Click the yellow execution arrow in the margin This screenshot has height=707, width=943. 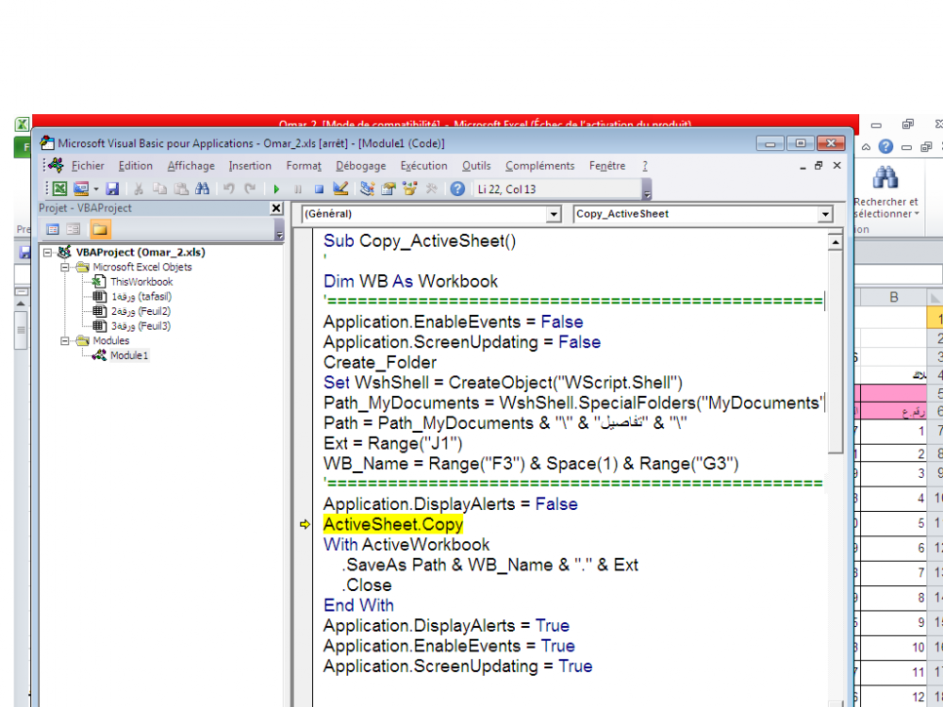305,525
